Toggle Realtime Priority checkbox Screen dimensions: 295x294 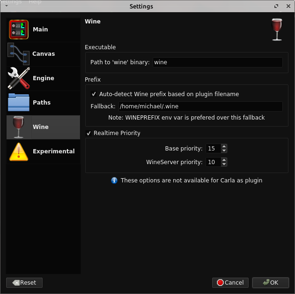[88, 133]
